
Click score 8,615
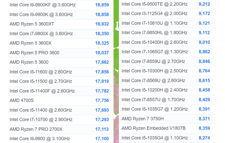(x=204, y=81)
